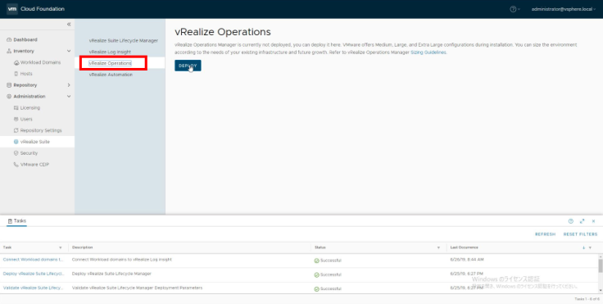Switch to the Tasks tab
Screen dimensions: 603x304
tap(16, 221)
